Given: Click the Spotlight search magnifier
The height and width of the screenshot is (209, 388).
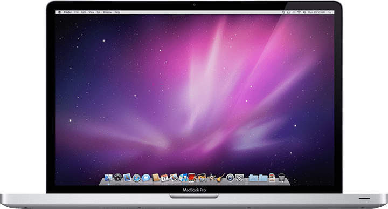Looking at the screenshot, I should click(x=330, y=12).
